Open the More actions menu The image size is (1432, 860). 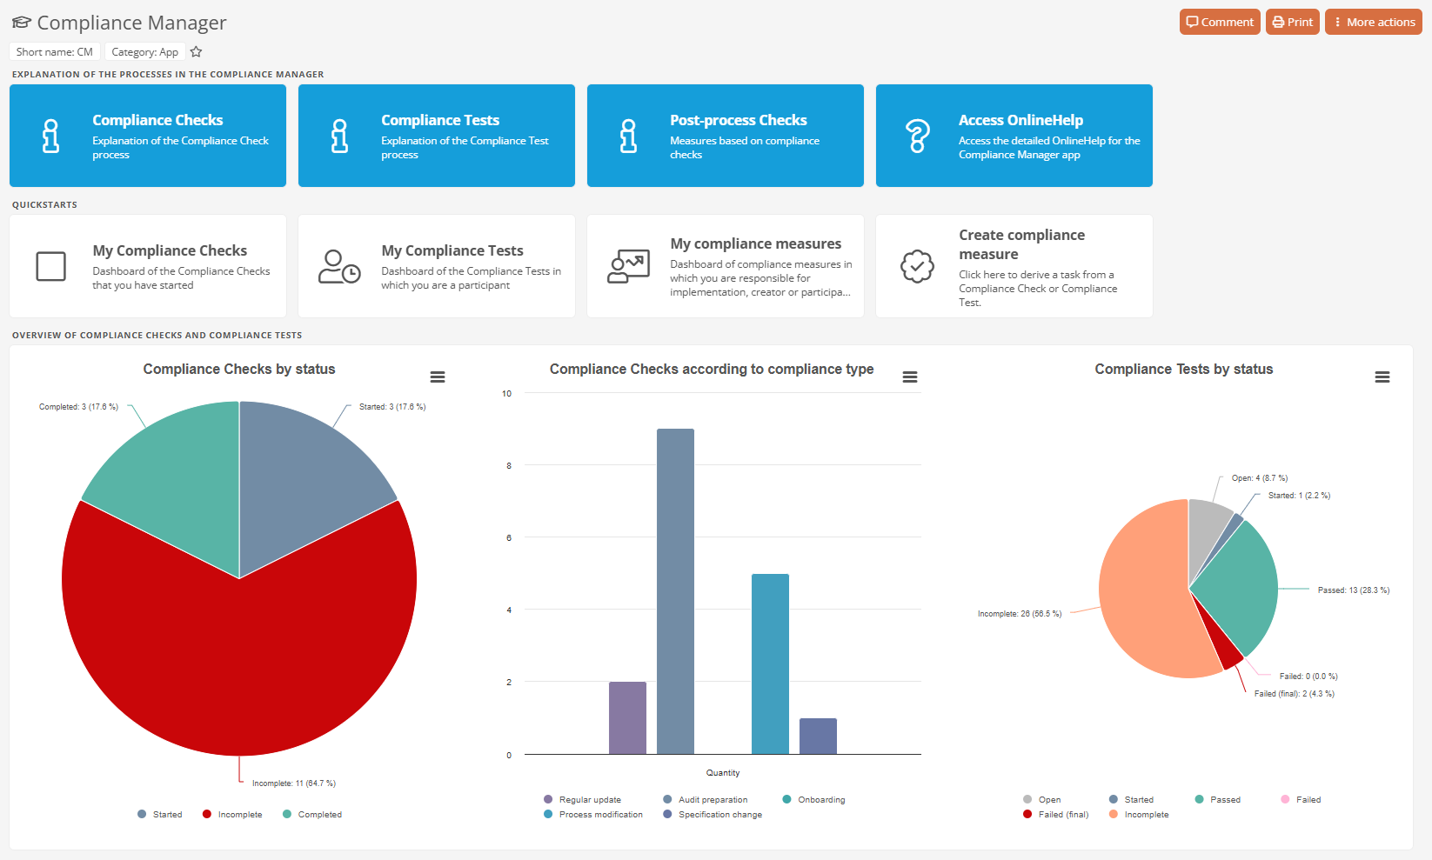1373,22
